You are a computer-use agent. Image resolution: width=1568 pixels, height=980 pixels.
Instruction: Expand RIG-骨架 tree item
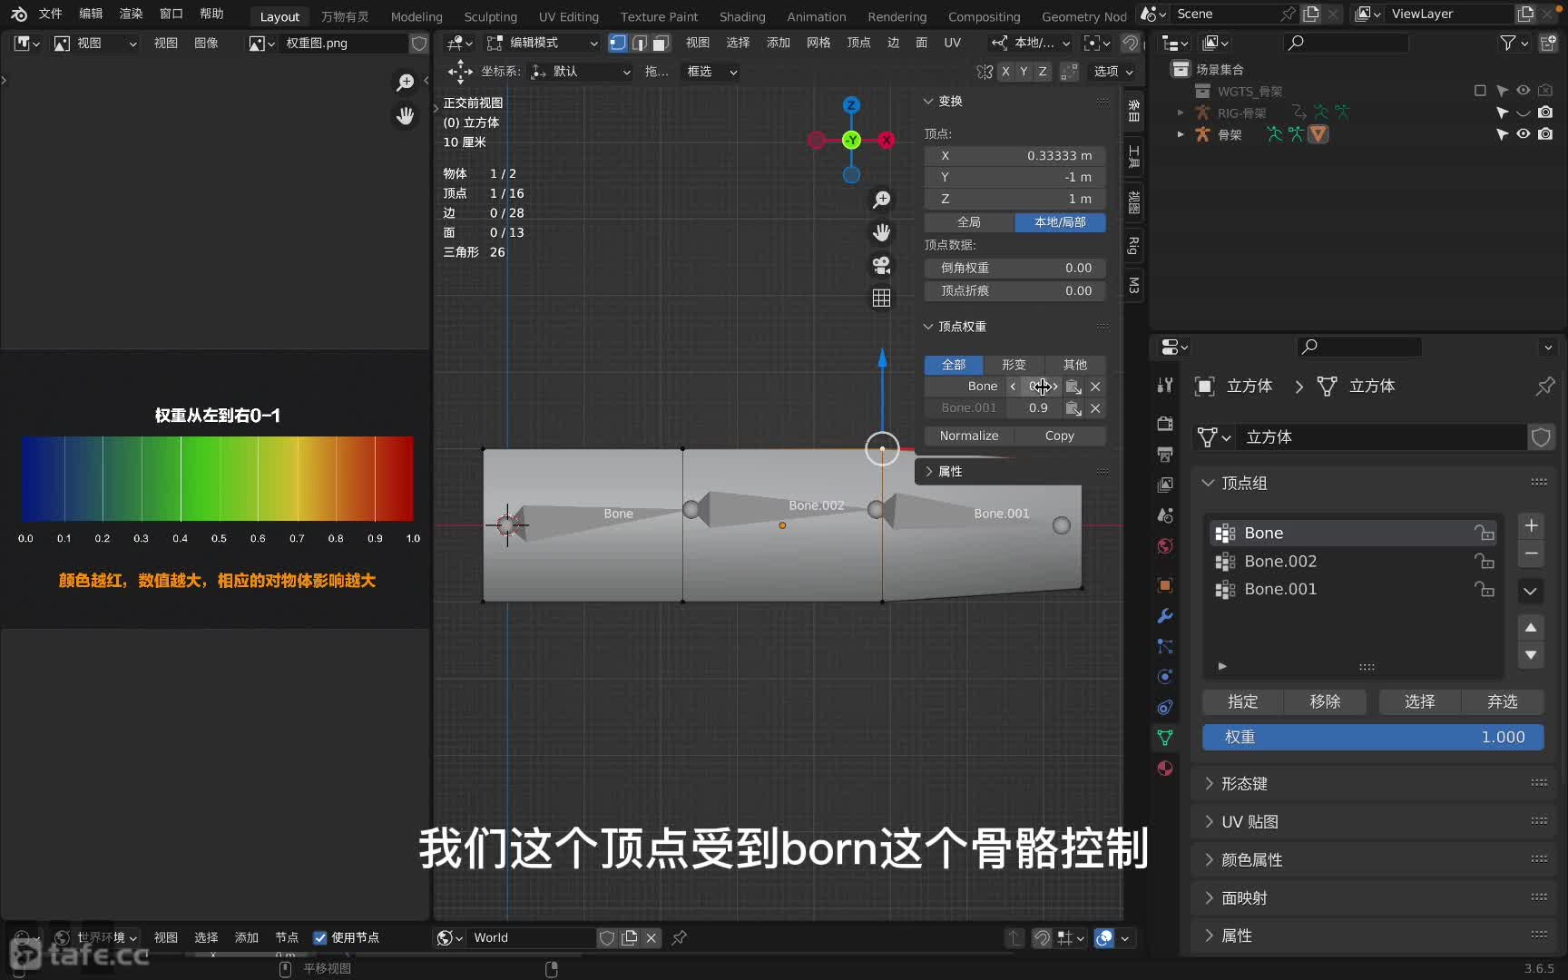pyautogui.click(x=1181, y=113)
